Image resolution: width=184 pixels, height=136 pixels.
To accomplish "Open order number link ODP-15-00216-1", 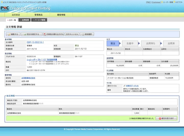I will pyautogui.click(x=35, y=42).
